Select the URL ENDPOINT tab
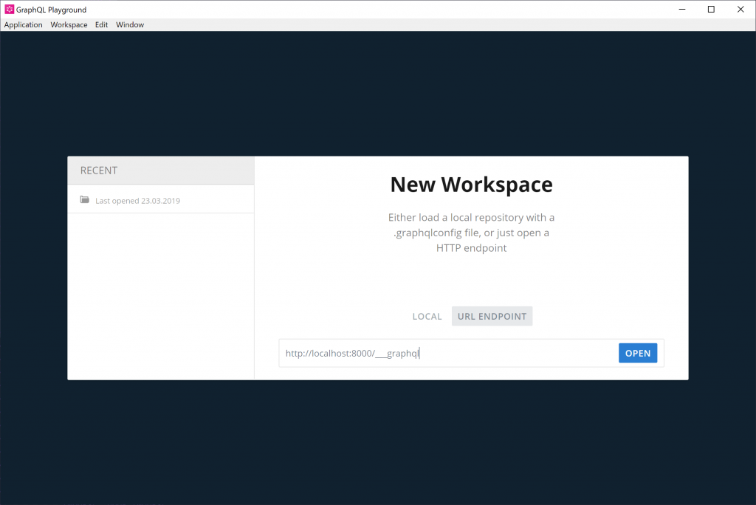 tap(492, 317)
